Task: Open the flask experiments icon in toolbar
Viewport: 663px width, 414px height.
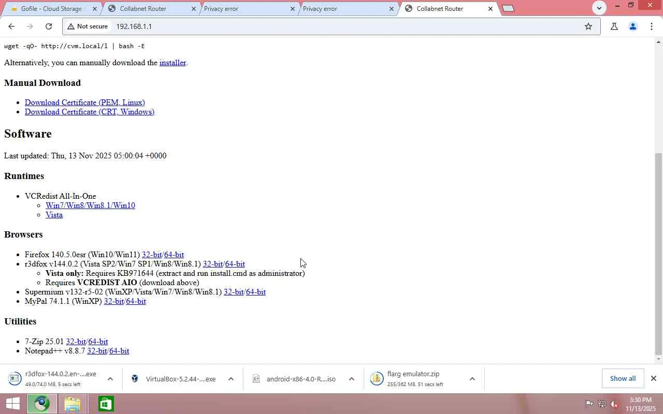Action: click(614, 26)
